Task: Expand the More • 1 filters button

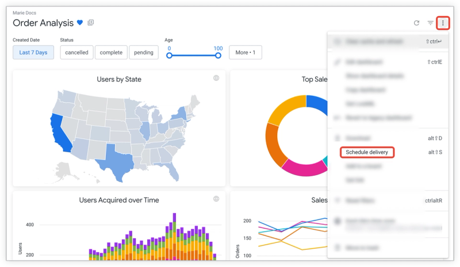Action: [246, 52]
